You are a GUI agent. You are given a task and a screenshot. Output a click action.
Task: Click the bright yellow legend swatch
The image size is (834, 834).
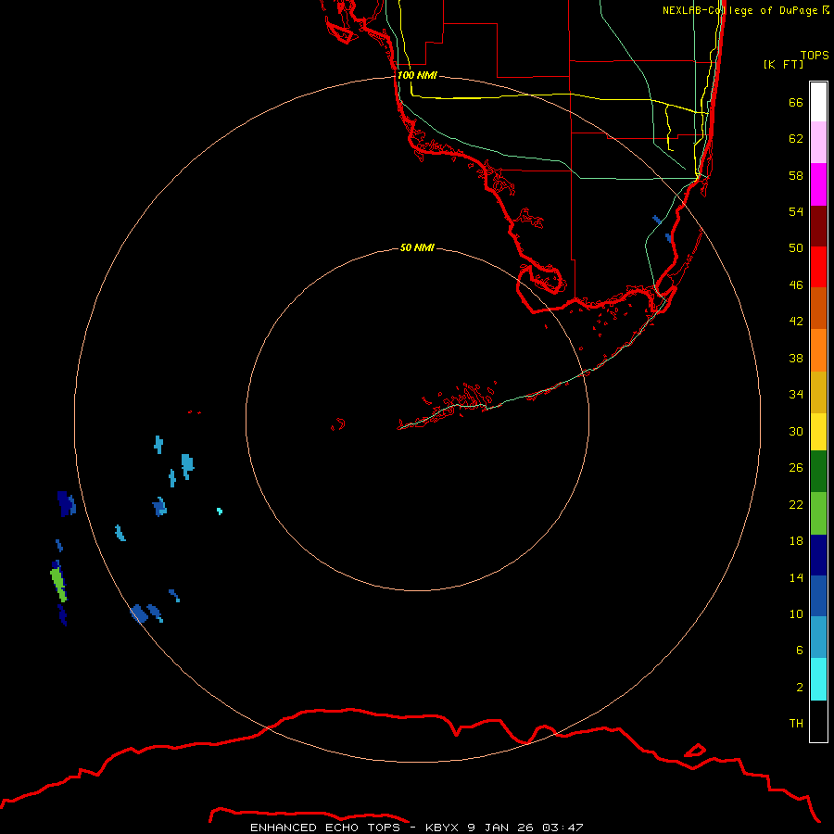click(x=818, y=432)
